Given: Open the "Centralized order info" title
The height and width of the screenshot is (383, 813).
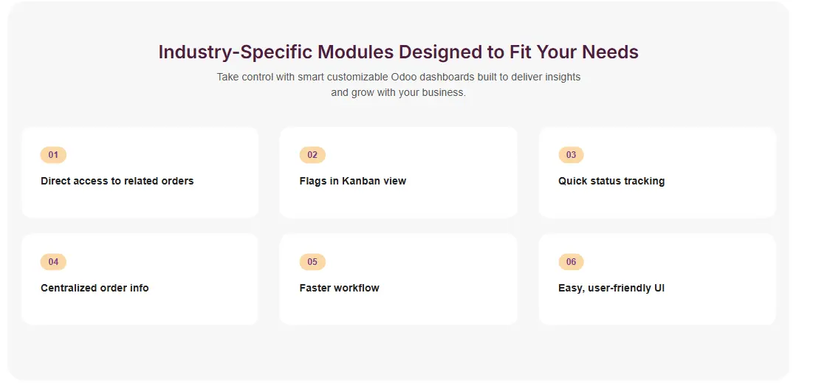Looking at the screenshot, I should pyautogui.click(x=95, y=288).
